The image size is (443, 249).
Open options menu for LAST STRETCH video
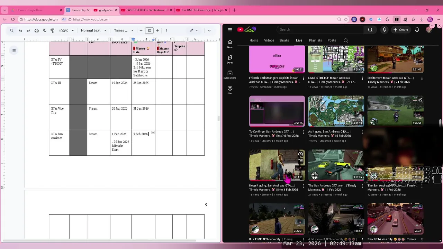tap(363, 78)
